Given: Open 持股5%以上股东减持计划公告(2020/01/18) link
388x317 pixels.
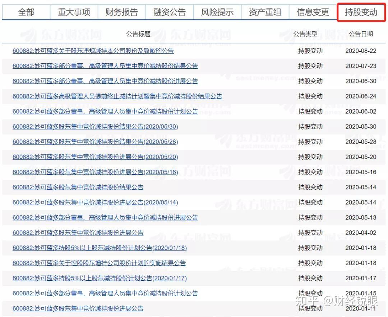Looking at the screenshot, I should (100, 248).
